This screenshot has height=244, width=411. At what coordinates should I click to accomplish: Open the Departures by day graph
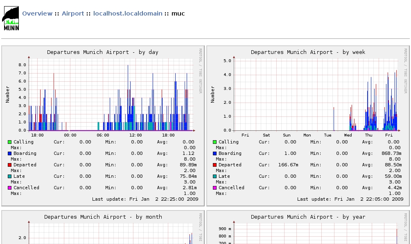click(x=111, y=95)
